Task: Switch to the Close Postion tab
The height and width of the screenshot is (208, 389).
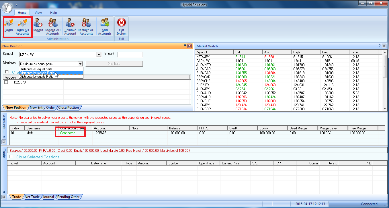Action: pyautogui.click(x=69, y=108)
